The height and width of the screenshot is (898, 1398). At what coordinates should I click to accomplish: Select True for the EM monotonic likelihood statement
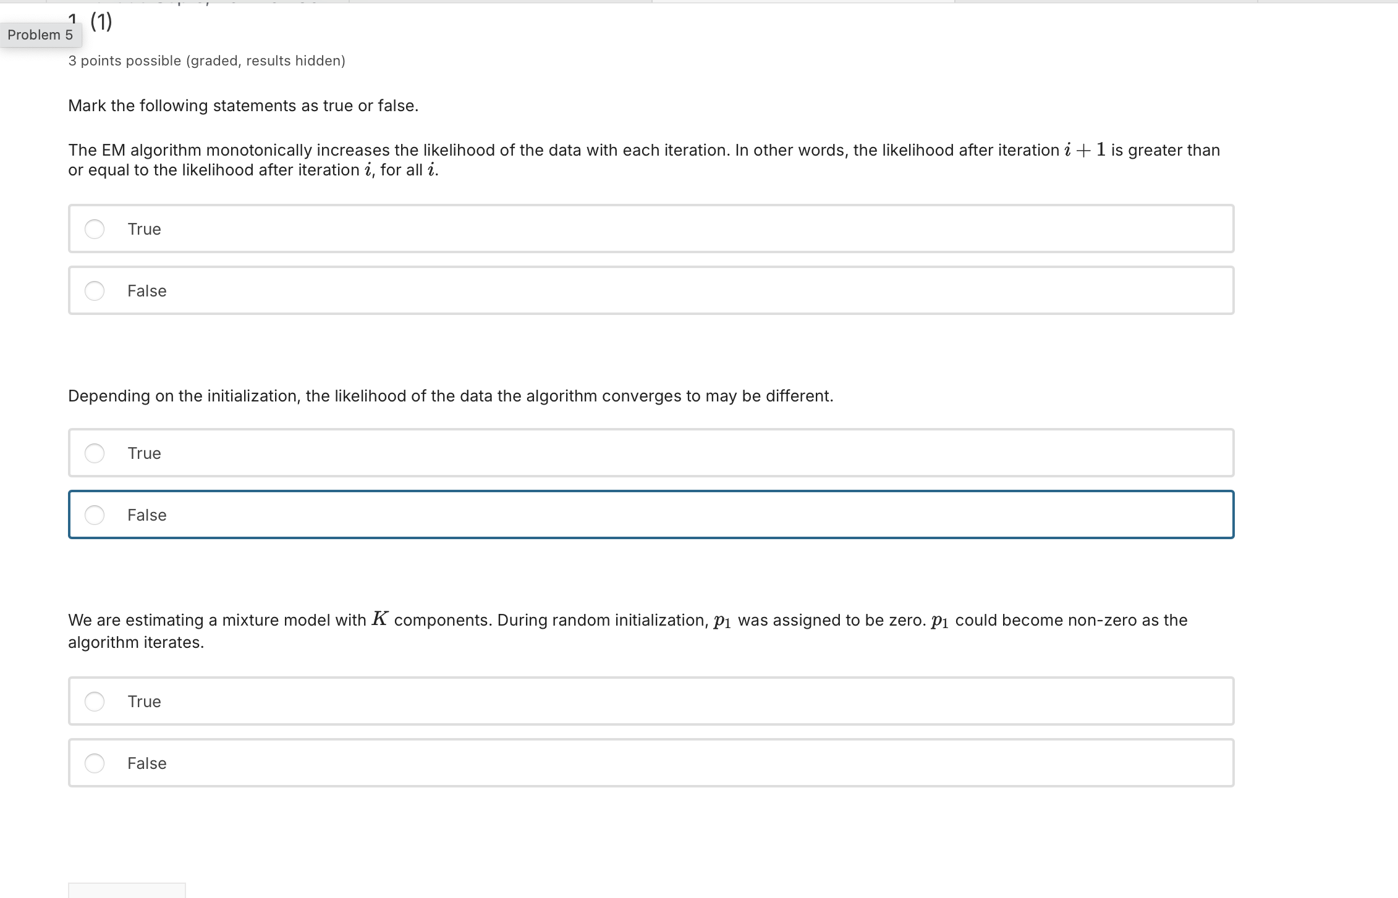click(95, 229)
